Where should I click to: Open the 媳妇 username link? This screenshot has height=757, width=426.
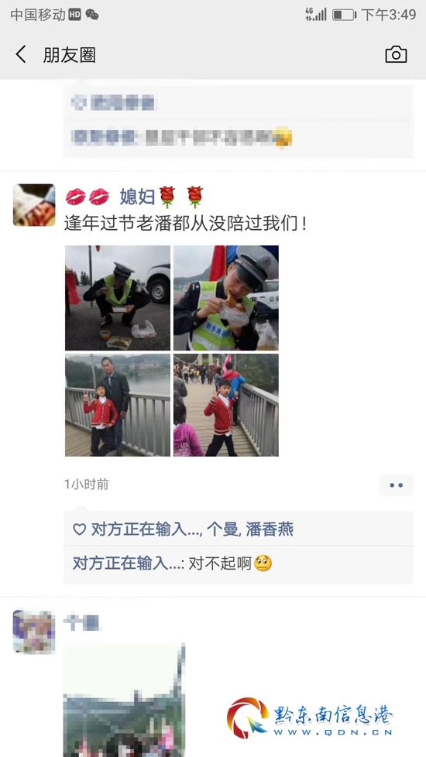click(137, 197)
